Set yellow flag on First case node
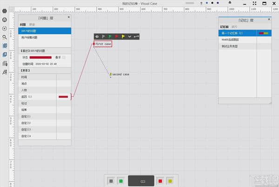This screenshot has height=187, width=279. (x=123, y=36)
